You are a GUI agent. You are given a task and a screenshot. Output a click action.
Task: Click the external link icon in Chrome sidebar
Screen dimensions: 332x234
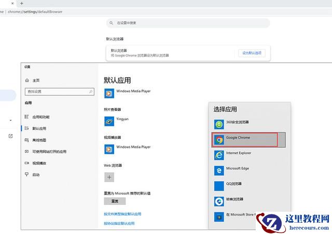[x=10, y=136]
